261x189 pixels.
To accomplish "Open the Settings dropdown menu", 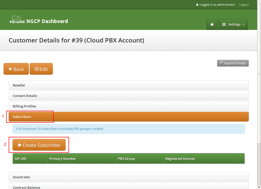I will pyautogui.click(x=233, y=25).
